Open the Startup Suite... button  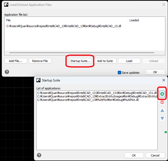pyautogui.click(x=81, y=61)
